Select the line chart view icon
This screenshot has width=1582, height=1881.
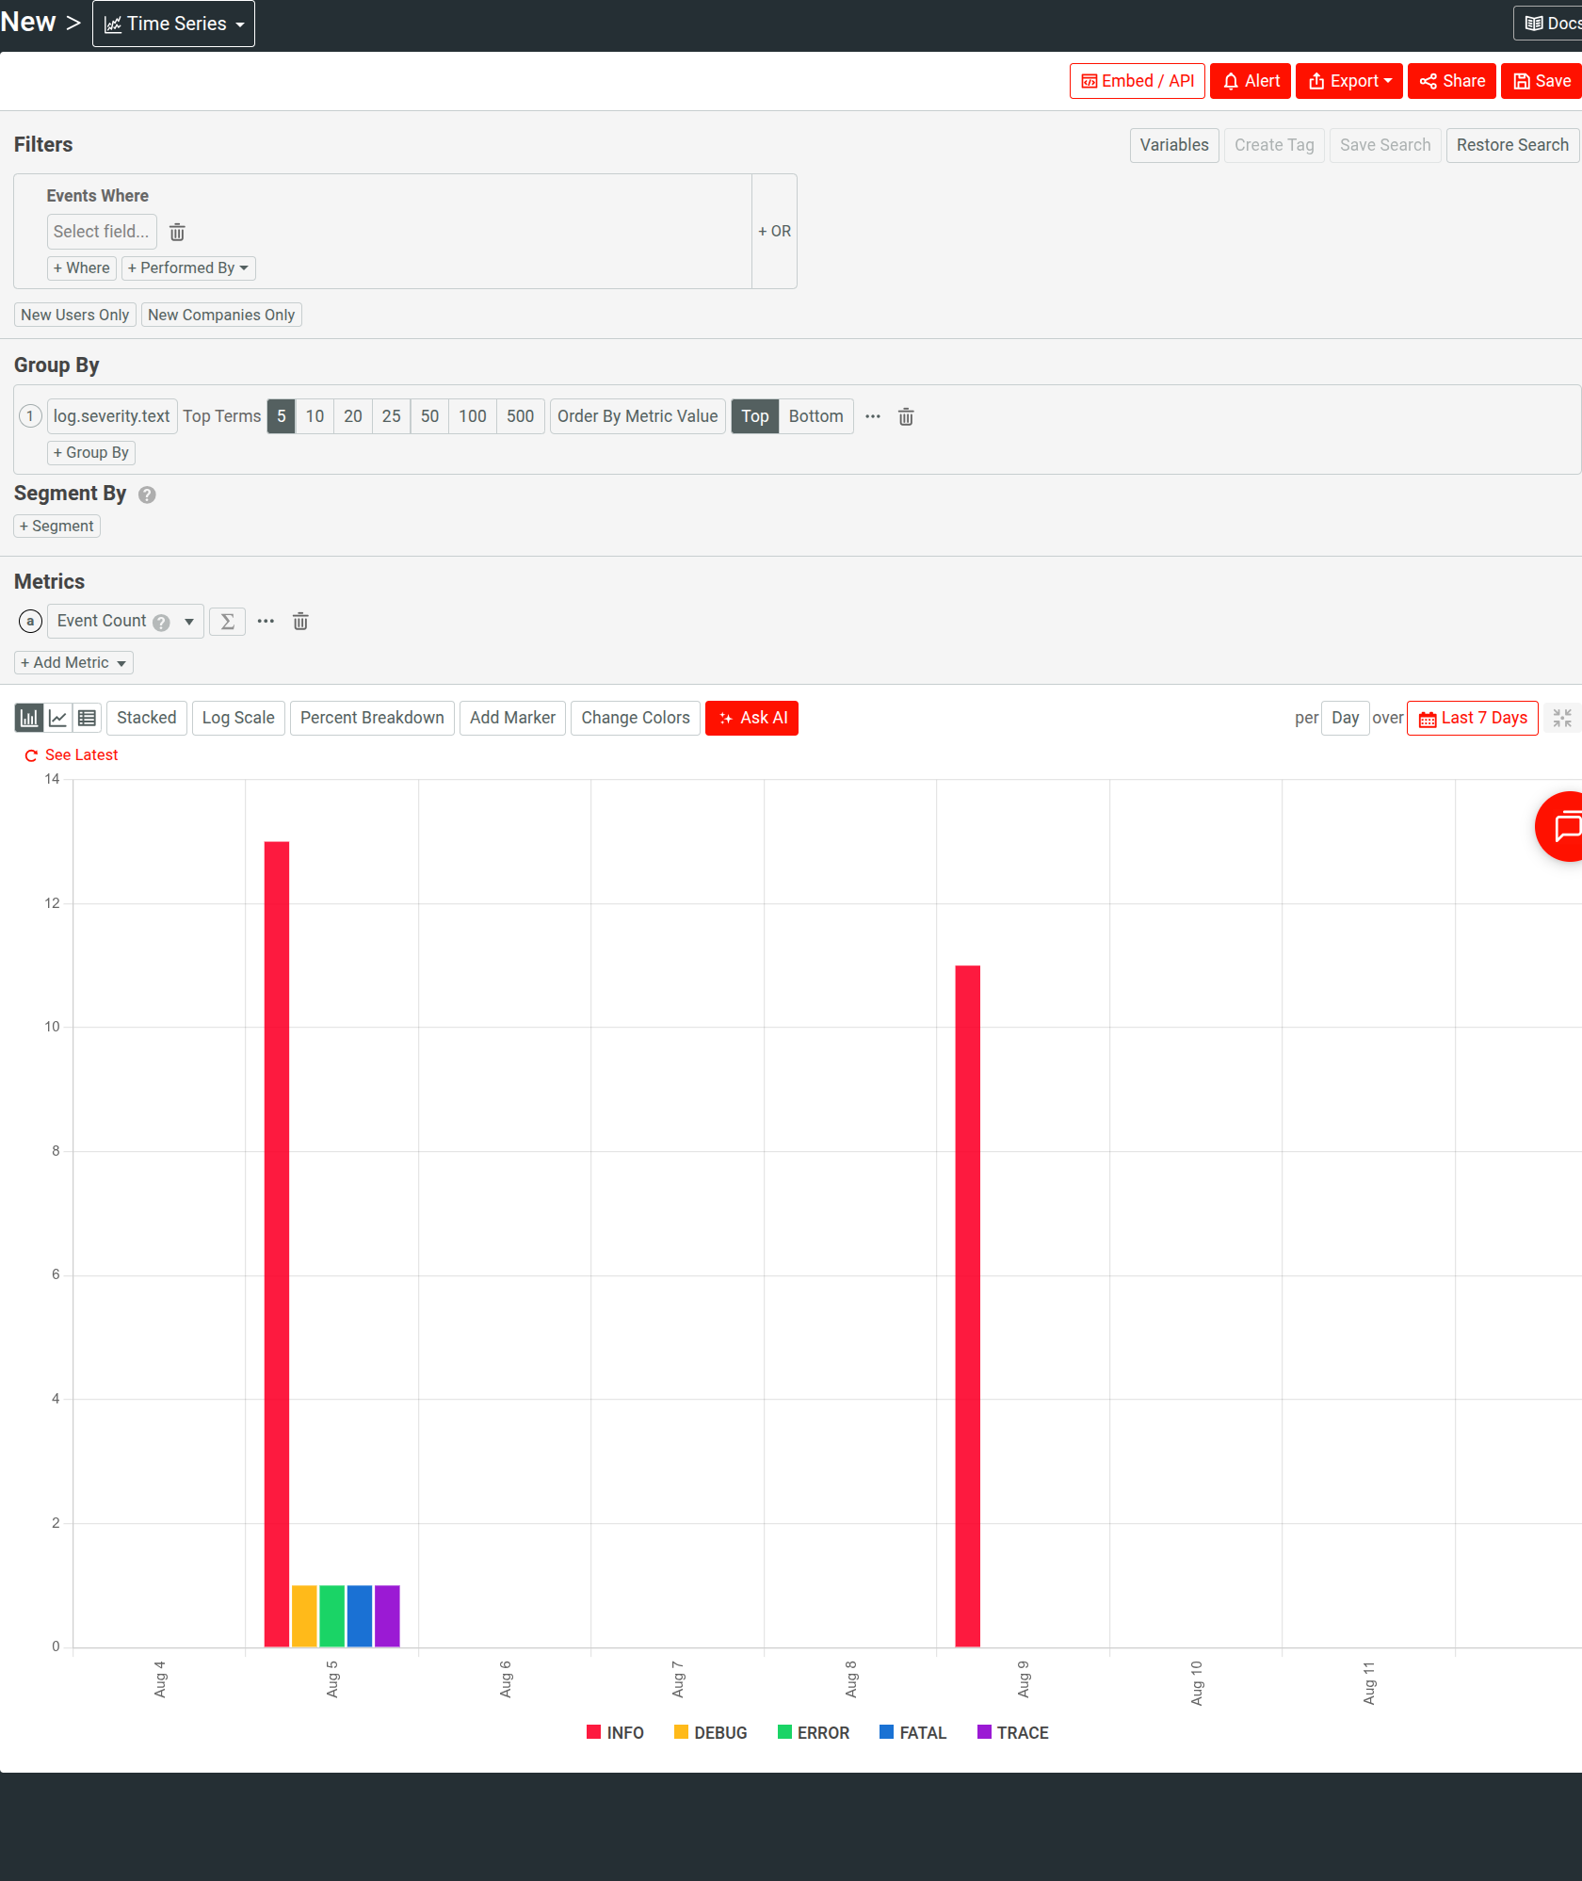click(x=57, y=717)
